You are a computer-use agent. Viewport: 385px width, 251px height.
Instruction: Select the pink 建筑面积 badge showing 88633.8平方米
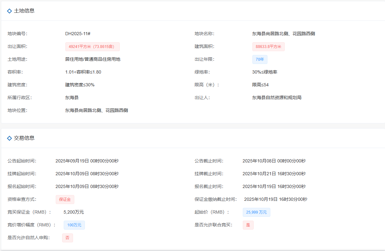tap(268, 46)
